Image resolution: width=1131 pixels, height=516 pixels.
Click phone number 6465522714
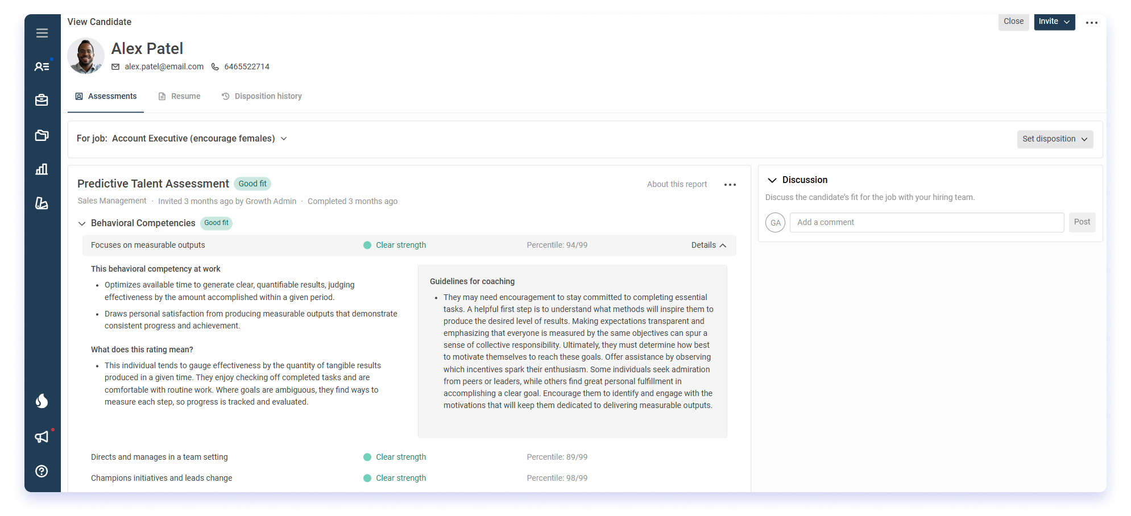[247, 67]
